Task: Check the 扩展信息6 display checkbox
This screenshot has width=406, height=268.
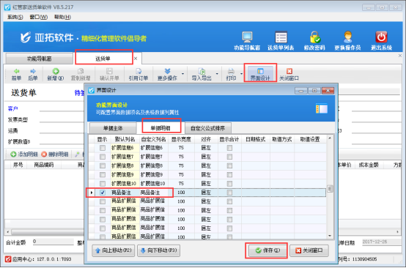Action: (x=103, y=148)
